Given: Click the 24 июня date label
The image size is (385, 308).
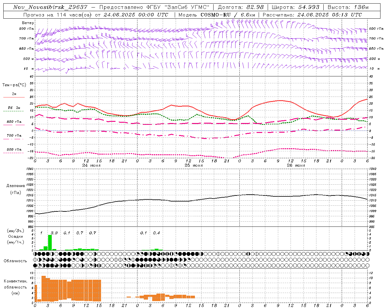Looking at the screenshot, I should [x=91, y=165].
